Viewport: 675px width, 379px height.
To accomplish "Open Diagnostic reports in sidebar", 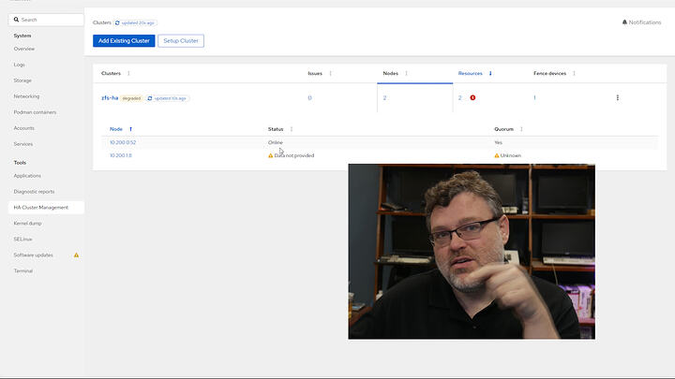I will (34, 192).
